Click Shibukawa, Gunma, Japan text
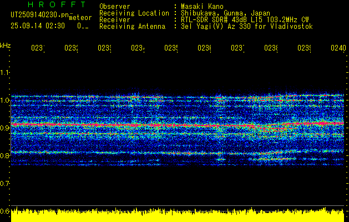This screenshot has width=349, height=222. [x=225, y=13]
